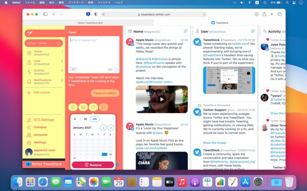Click the hour field showing 4

75,119
